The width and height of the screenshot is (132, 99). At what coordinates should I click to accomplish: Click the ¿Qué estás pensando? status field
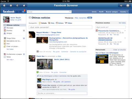coord(61,27)
